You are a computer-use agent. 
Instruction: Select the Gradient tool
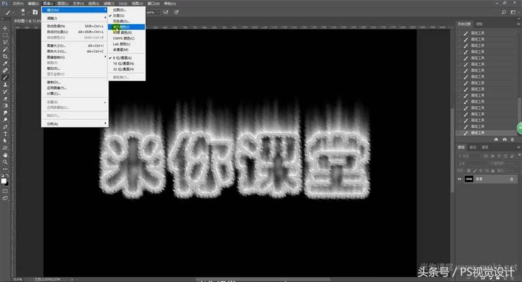click(5, 106)
